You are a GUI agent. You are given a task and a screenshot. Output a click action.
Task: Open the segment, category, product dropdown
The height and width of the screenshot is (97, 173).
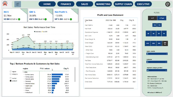(157, 70)
